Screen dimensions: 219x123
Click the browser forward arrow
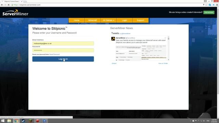click(5, 5)
